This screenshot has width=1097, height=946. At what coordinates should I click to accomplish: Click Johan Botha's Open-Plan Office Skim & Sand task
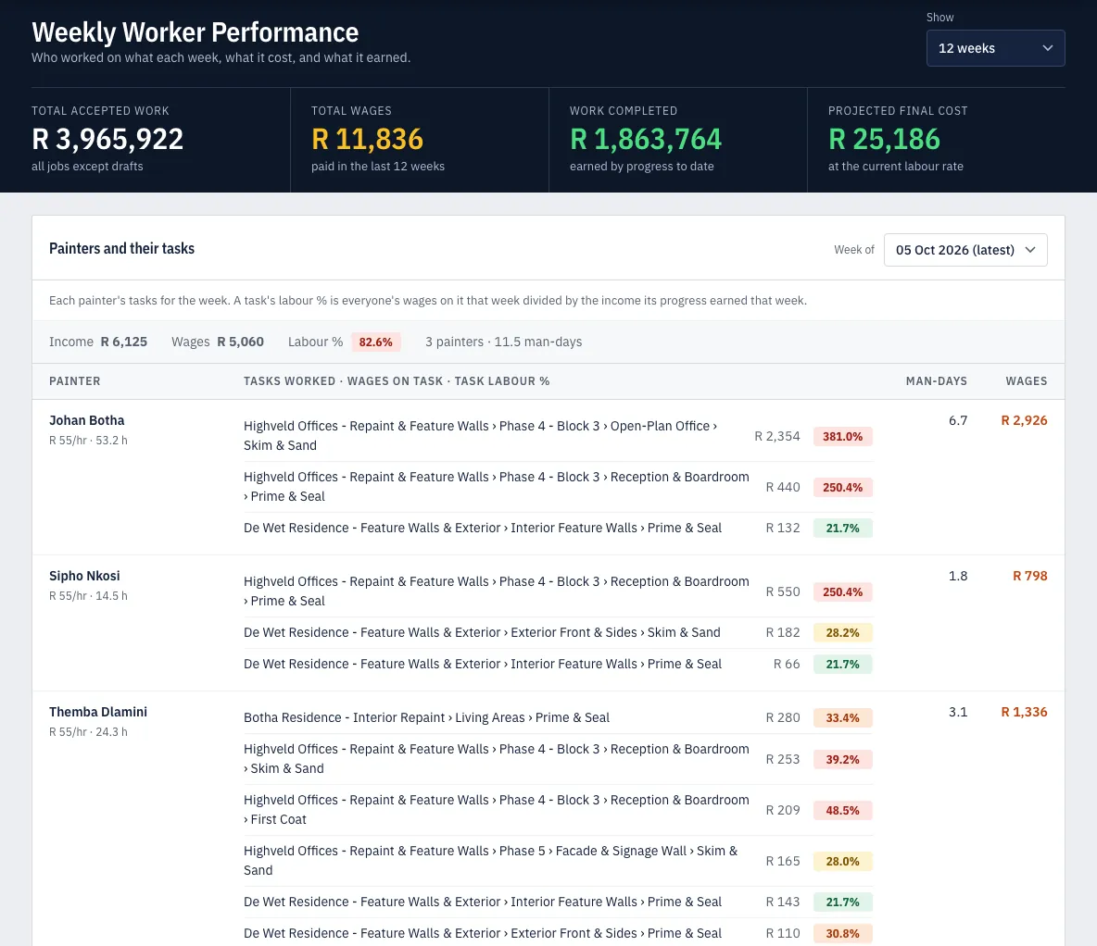coord(480,436)
